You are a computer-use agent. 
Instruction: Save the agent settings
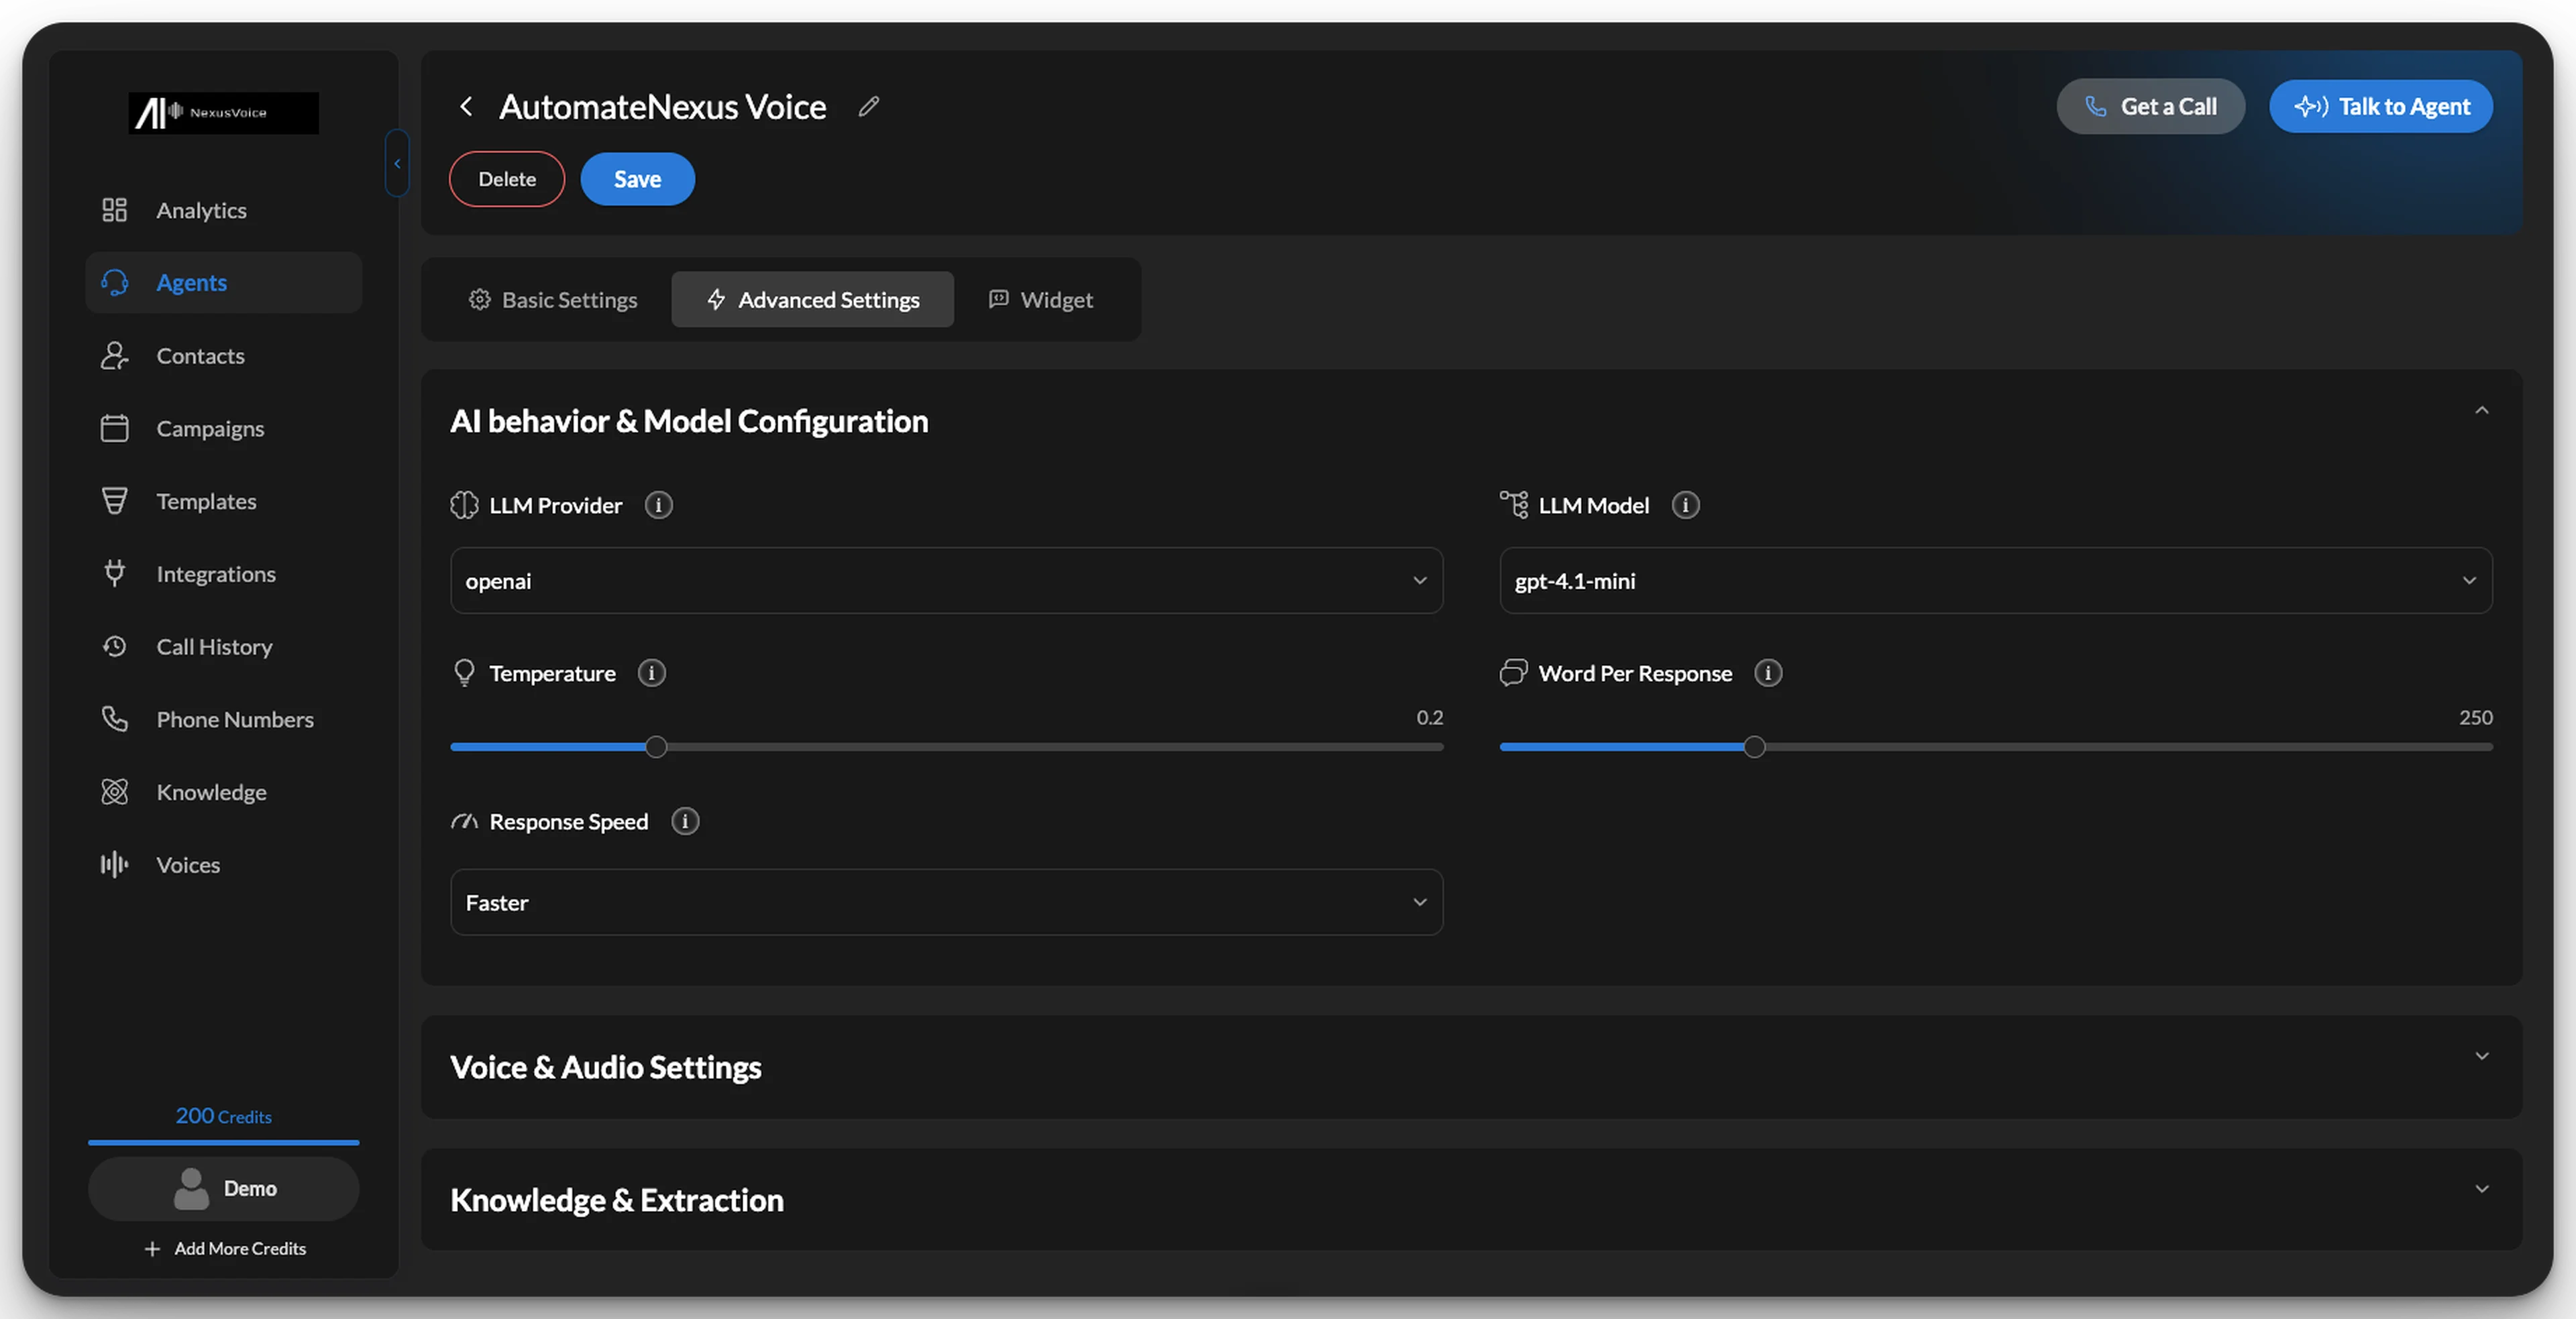point(637,179)
